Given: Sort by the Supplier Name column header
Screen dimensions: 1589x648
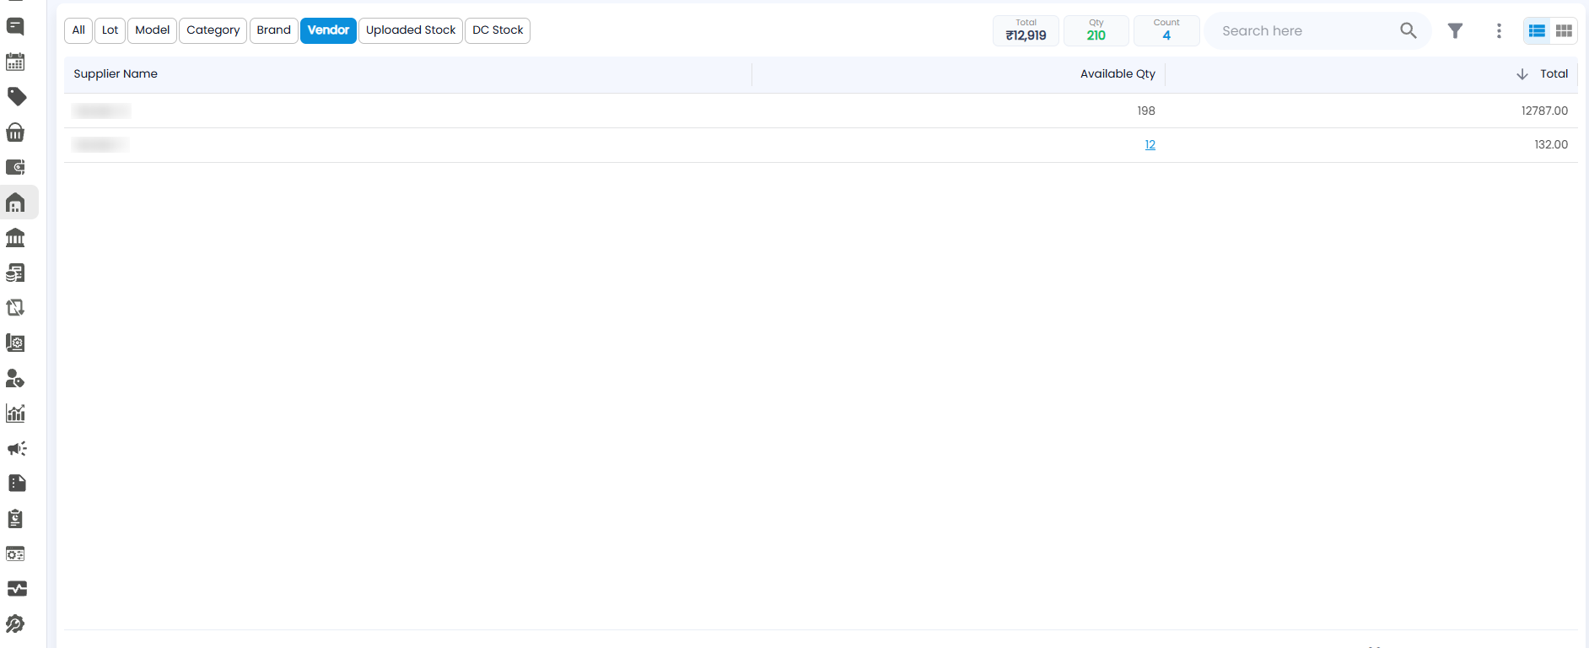Looking at the screenshot, I should (x=116, y=74).
